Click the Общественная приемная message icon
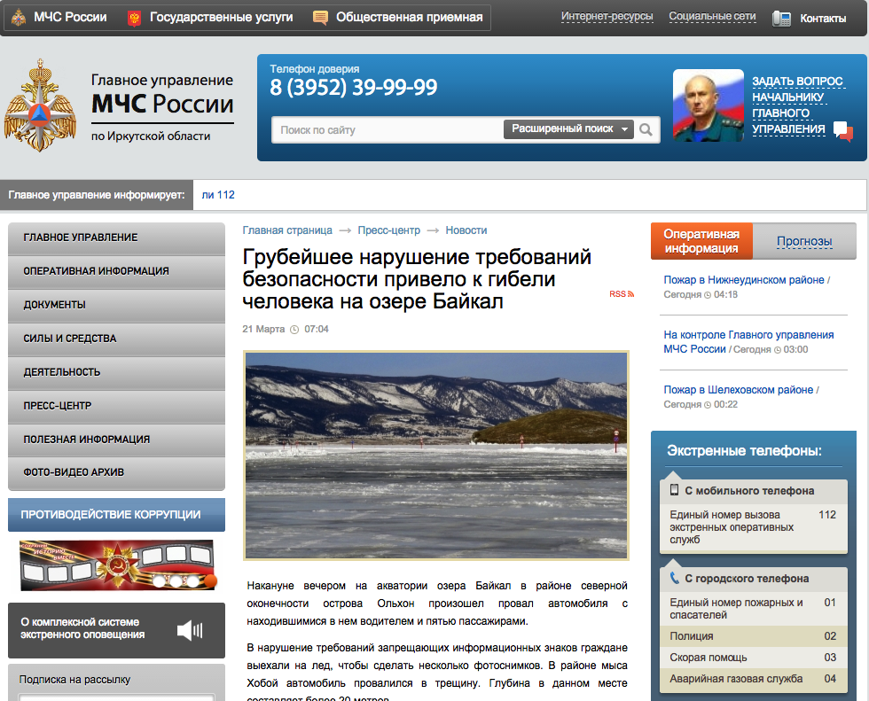The image size is (869, 701). pyautogui.click(x=320, y=18)
